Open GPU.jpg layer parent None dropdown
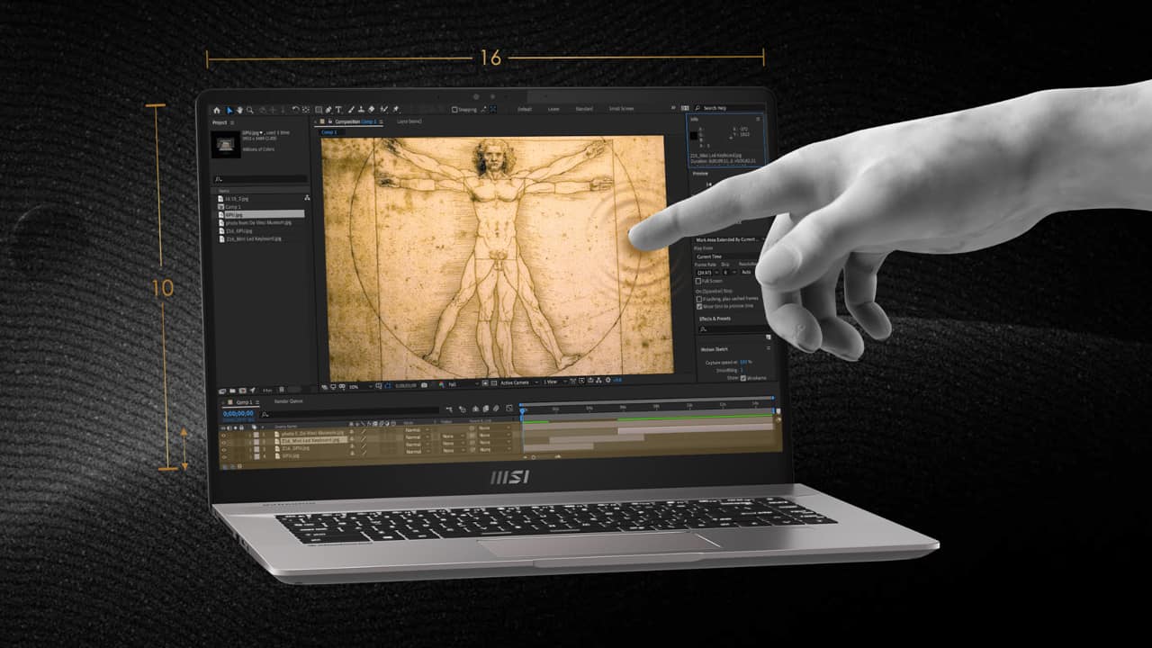Viewport: 1152px width, 648px height. click(494, 449)
